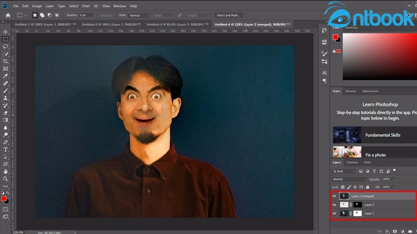Add a layer mask from panel bottom
This screenshot has width=417, height=234.
coord(395,231)
